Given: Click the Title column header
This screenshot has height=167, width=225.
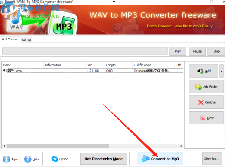Looking at the screenshot, I should click(x=179, y=65).
